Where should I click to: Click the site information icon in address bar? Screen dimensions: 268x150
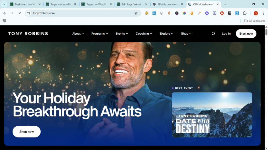click(29, 13)
